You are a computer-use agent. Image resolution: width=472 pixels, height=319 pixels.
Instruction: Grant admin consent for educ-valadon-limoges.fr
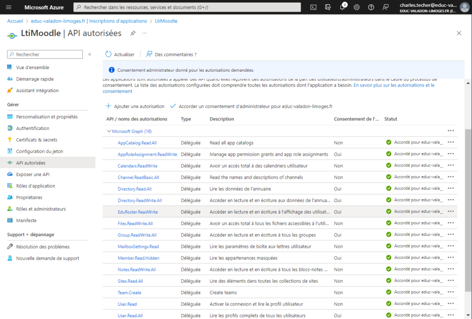pos(251,106)
